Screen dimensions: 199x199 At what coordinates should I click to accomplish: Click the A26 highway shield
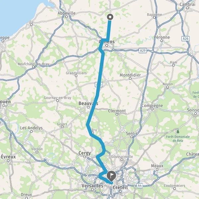tap(185, 38)
